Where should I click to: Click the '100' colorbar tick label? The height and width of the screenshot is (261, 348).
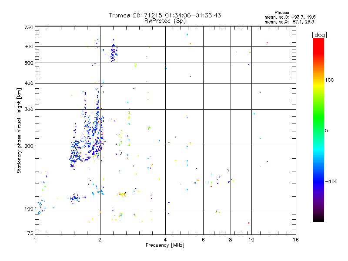coord(329,80)
